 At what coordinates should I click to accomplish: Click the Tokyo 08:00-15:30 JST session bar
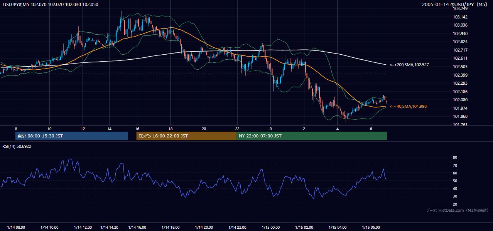pos(72,136)
